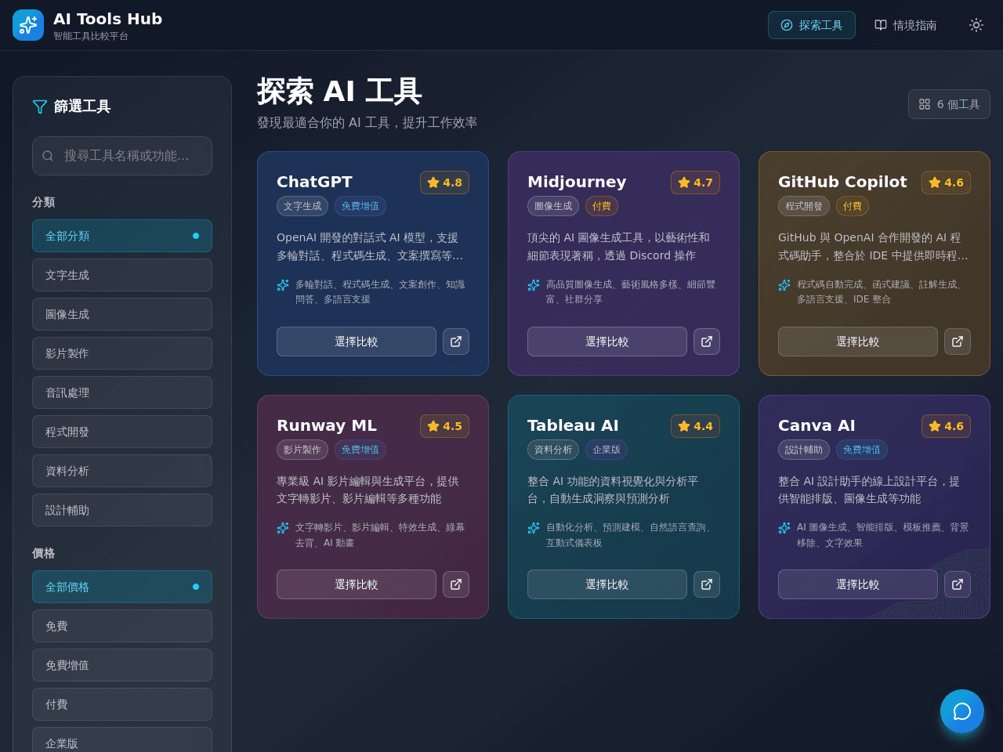Click sparkle features icon on Midjourney card

(x=534, y=285)
